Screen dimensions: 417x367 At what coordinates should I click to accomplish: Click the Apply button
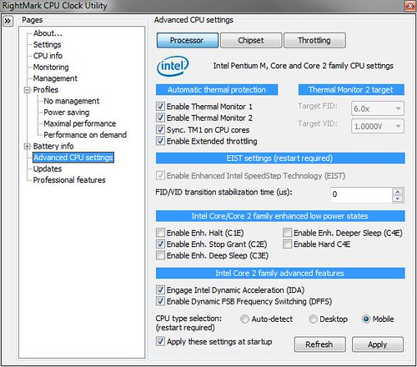tap(378, 344)
